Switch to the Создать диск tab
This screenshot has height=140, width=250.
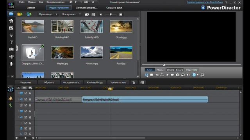114,8
